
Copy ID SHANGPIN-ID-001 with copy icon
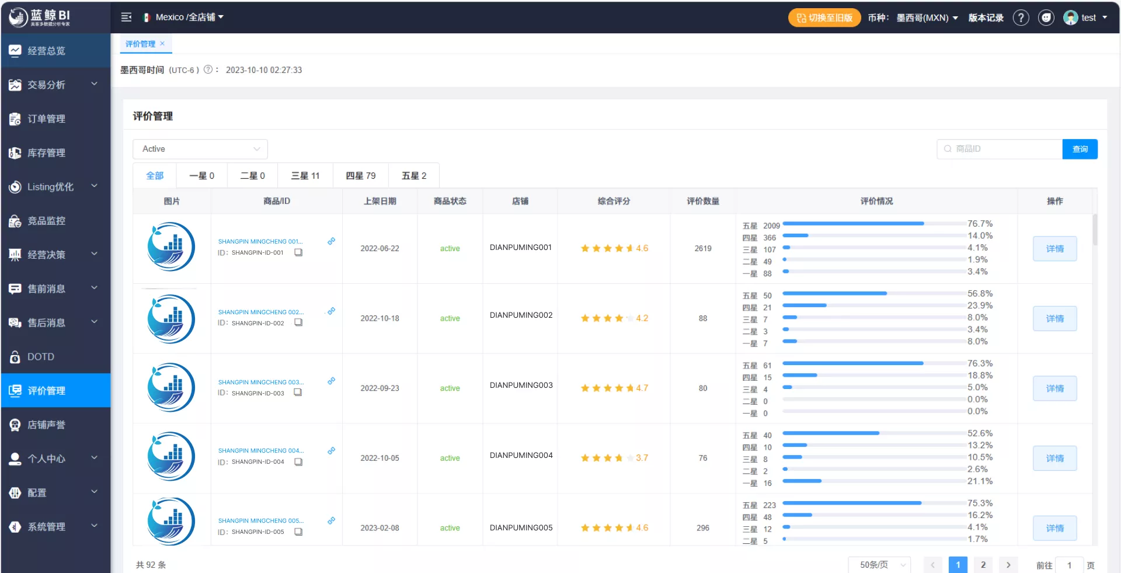tap(298, 252)
